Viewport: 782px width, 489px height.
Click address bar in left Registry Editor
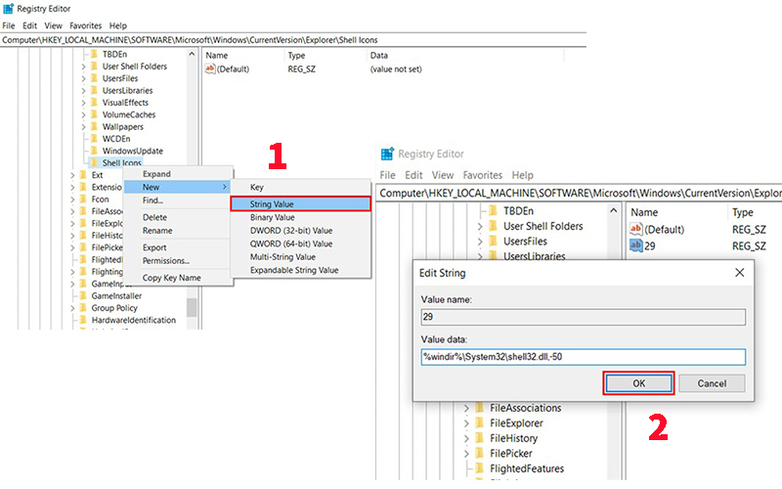pos(293,40)
